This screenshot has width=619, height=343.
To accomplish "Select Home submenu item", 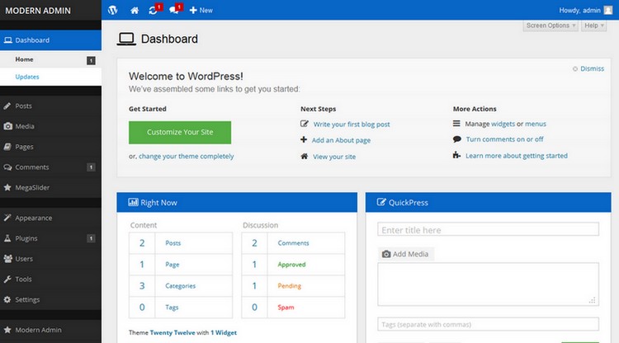I will [x=24, y=59].
